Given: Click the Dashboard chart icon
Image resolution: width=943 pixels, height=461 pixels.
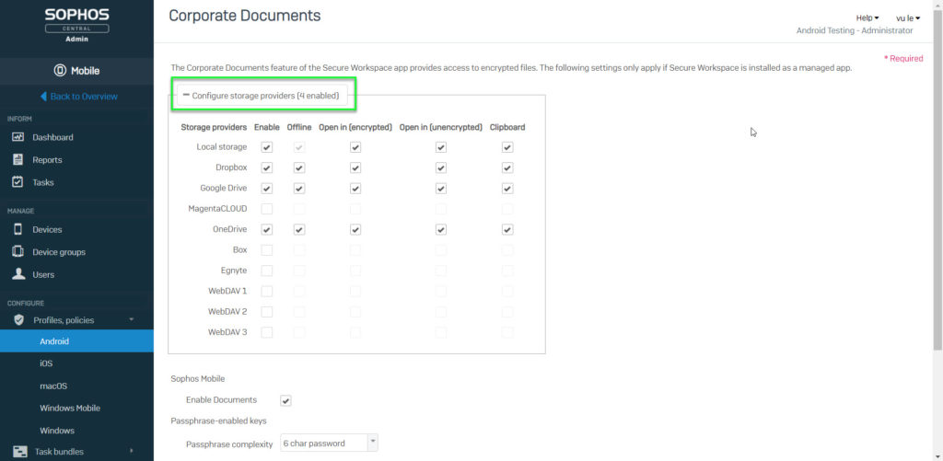Looking at the screenshot, I should [18, 137].
